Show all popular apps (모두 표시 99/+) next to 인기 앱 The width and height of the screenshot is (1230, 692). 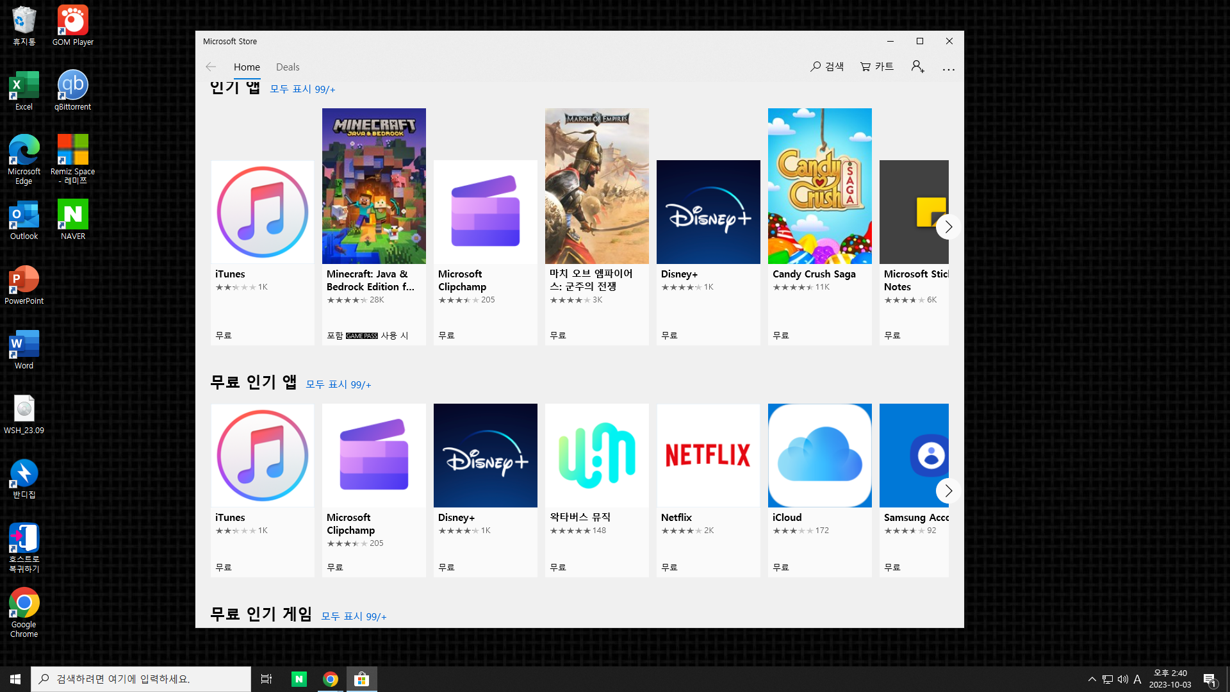[302, 89]
